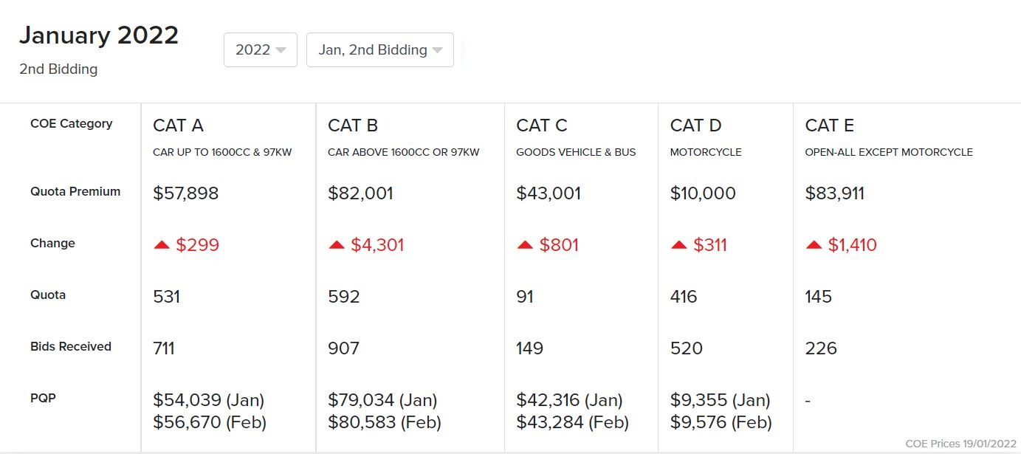The height and width of the screenshot is (454, 1021).
Task: Click the COE Prices 19/01/2022 watermark link
Action: click(960, 443)
